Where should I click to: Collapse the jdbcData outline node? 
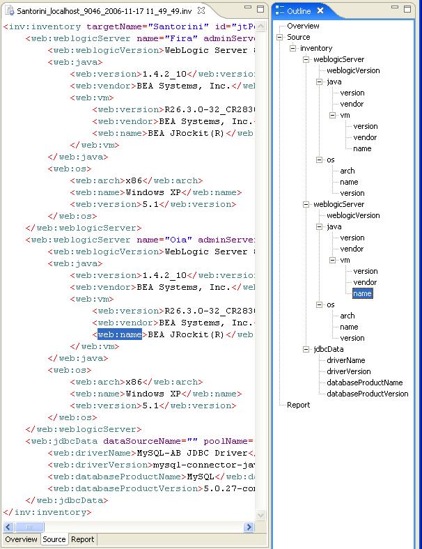306,350
